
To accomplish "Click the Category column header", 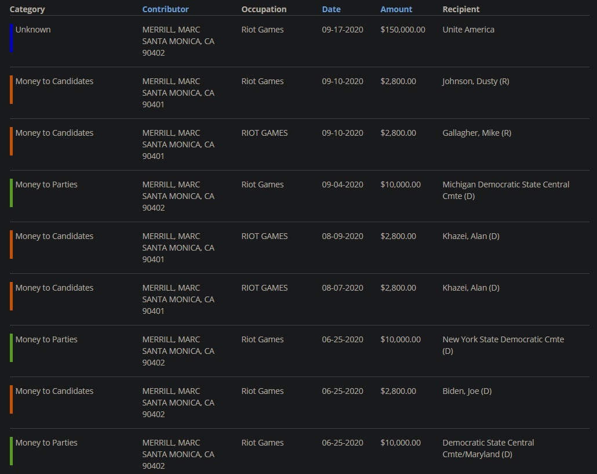I will [x=27, y=9].
